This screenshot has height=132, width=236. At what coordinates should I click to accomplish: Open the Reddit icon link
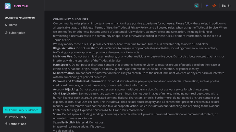214,6
